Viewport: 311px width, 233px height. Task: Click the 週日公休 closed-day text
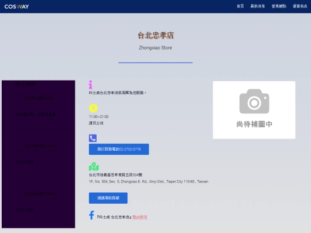click(x=96, y=123)
